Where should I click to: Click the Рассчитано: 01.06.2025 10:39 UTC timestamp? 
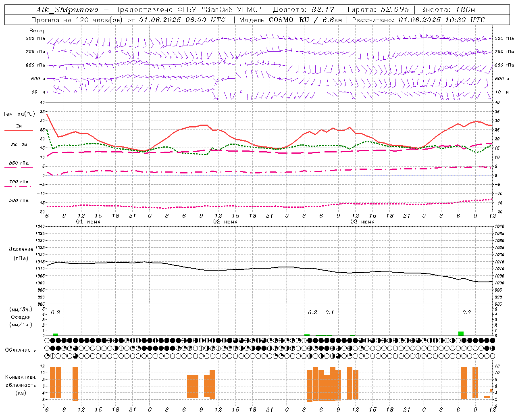[418, 20]
